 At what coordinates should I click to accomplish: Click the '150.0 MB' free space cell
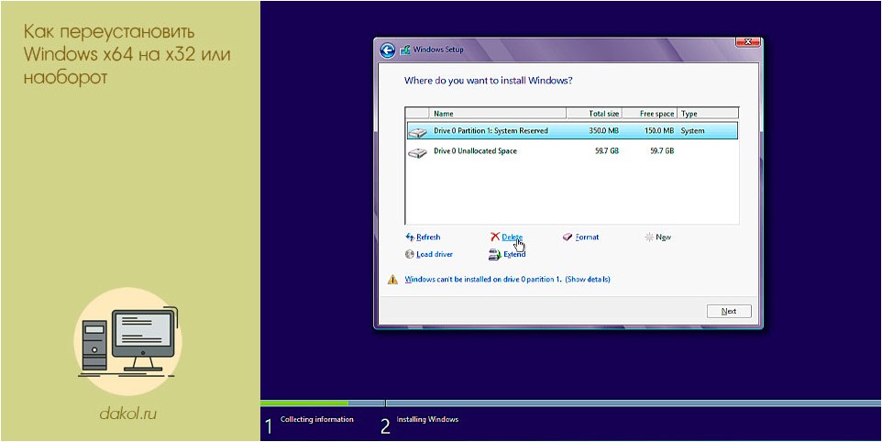(x=658, y=131)
